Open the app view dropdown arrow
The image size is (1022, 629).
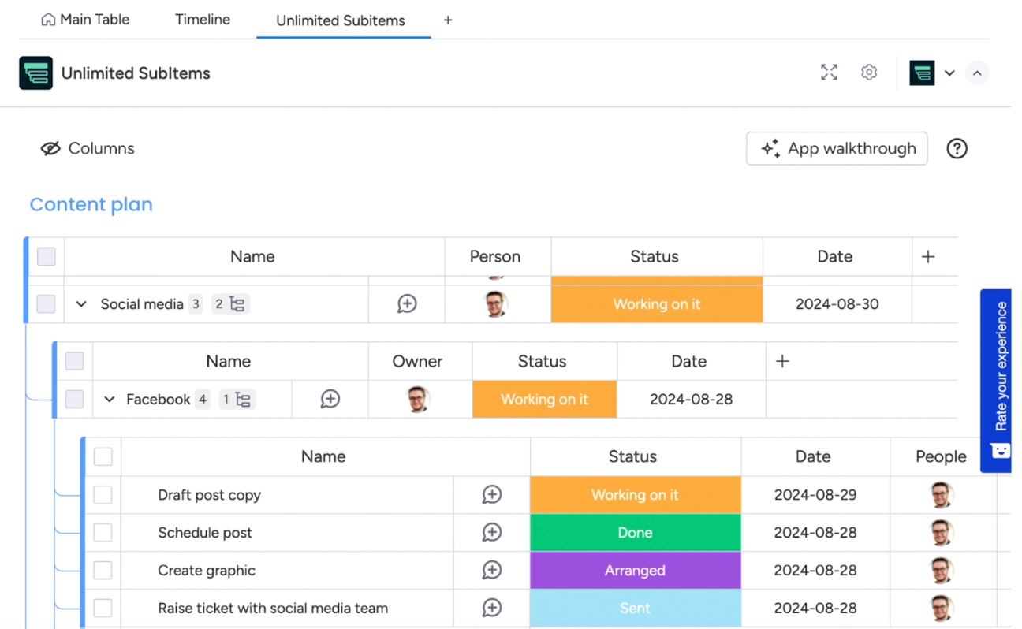tap(949, 72)
